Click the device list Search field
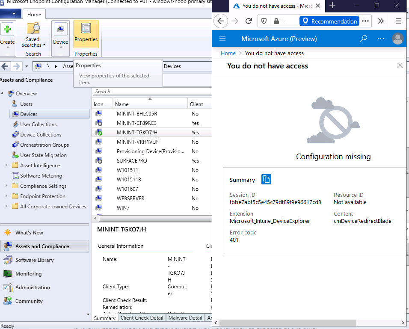The width and height of the screenshot is (409, 329). point(153,92)
